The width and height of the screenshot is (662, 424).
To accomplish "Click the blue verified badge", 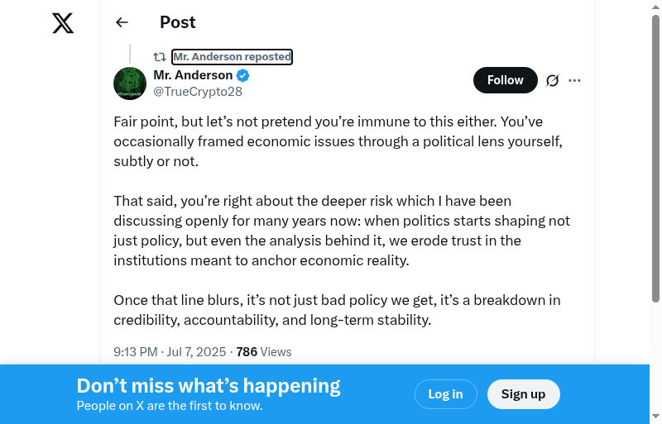I will [243, 75].
